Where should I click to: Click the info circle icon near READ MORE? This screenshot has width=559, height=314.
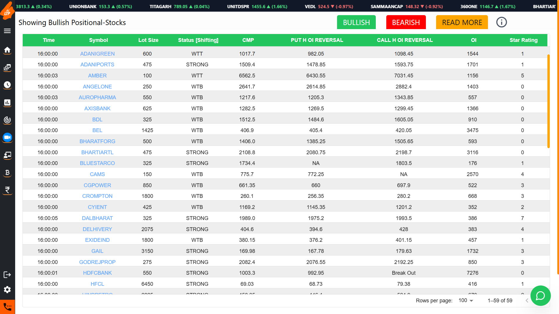point(501,22)
